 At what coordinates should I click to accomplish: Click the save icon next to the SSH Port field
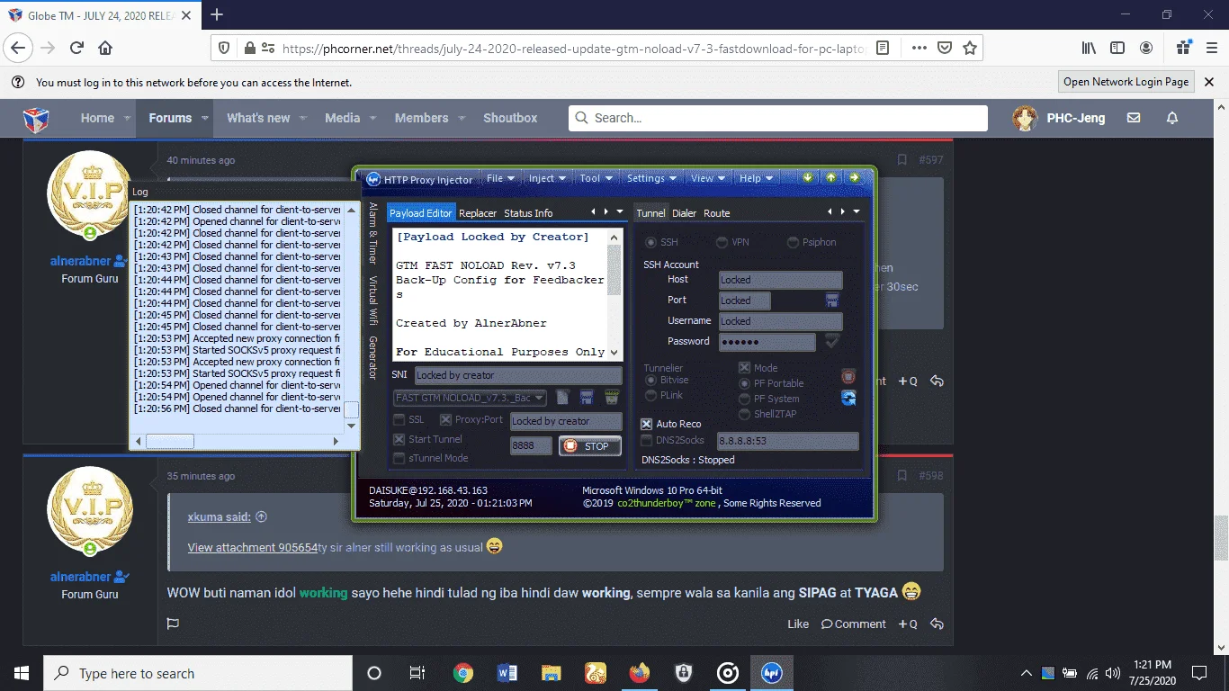[832, 300]
